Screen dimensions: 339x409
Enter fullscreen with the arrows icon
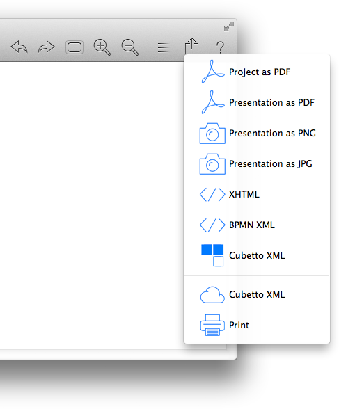pos(229,26)
